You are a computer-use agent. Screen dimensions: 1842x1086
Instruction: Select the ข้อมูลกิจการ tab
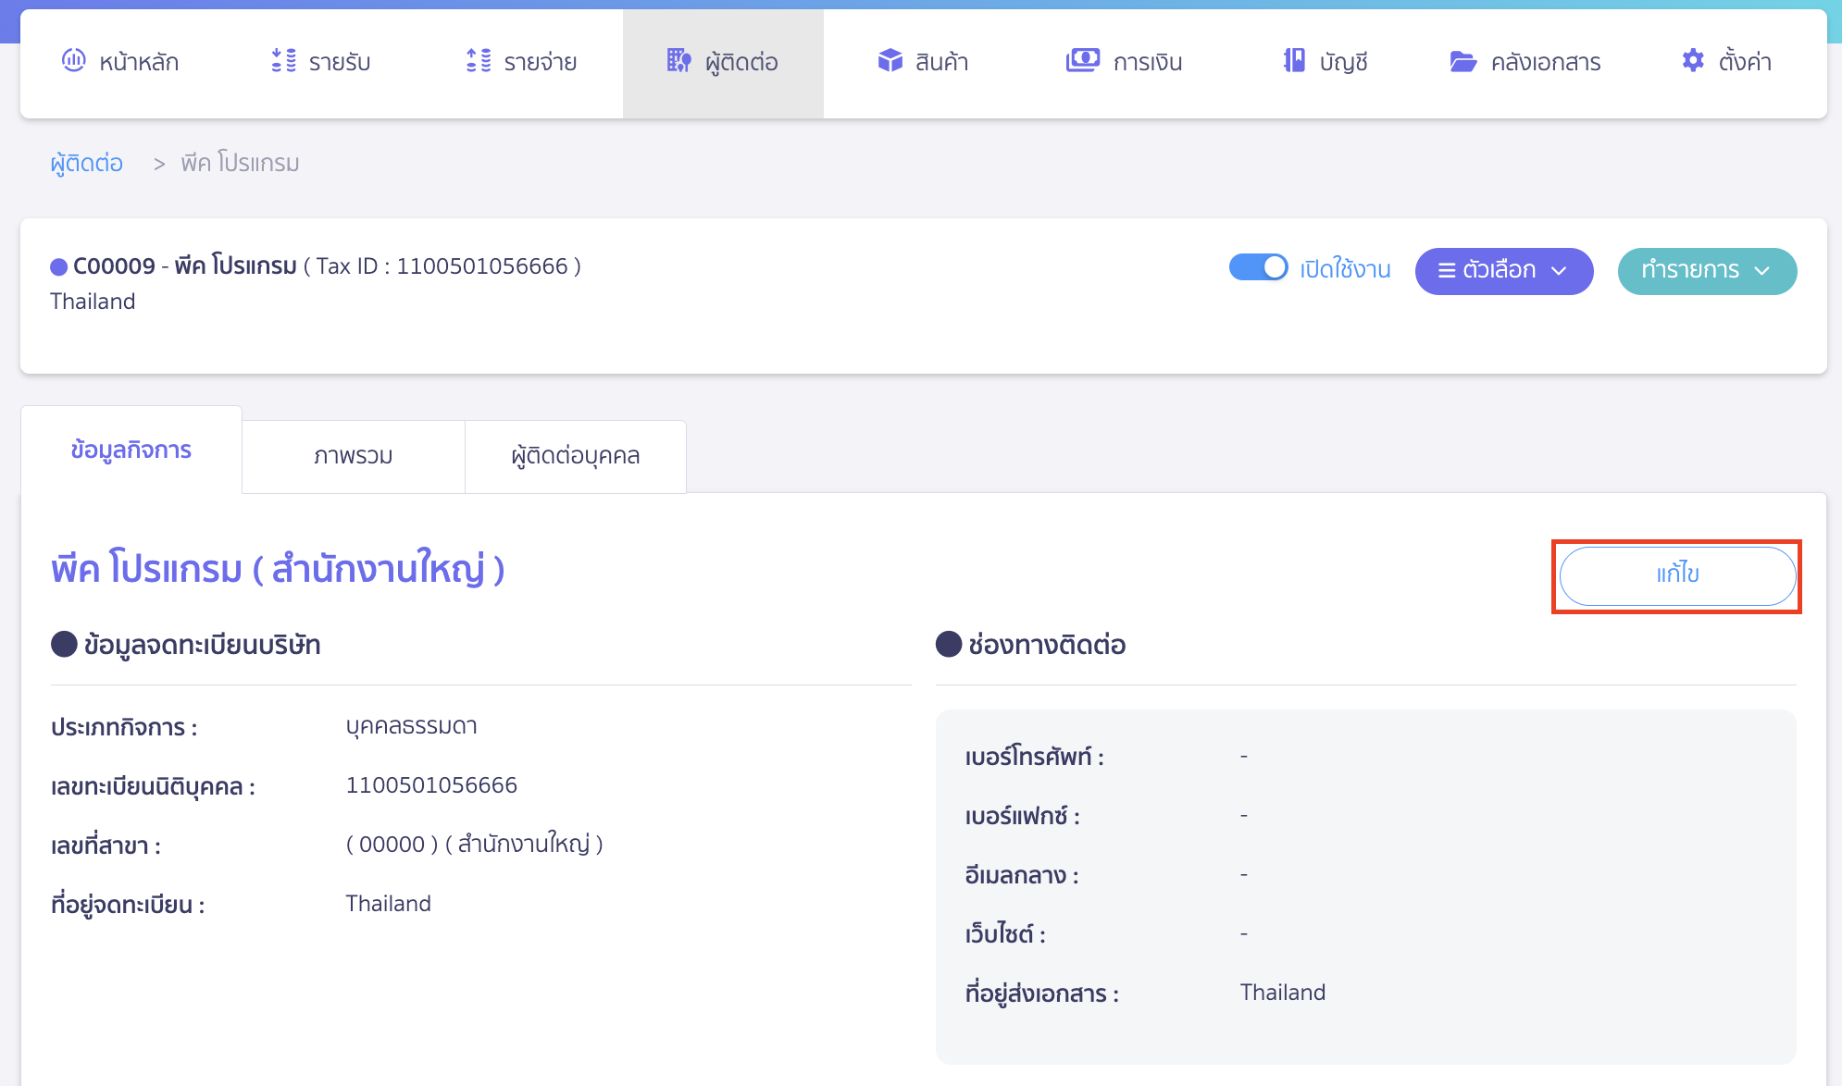point(131,450)
